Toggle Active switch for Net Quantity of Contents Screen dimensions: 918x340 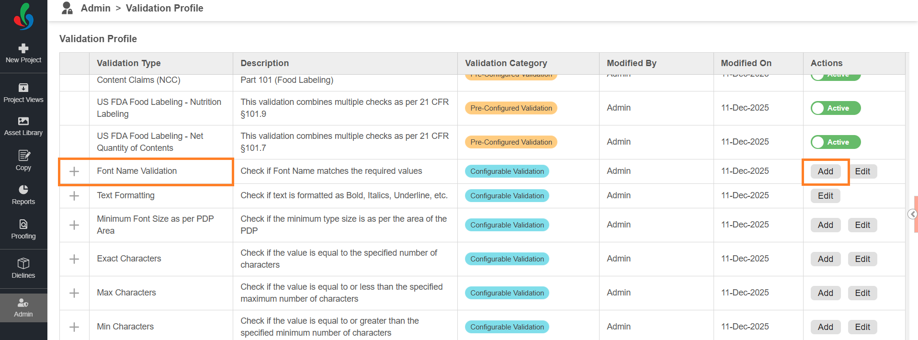coord(836,142)
